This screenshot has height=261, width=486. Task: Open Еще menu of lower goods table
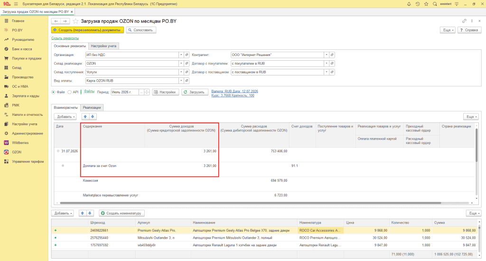(x=474, y=213)
